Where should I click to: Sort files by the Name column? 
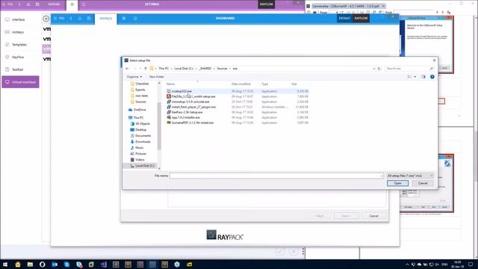pyautogui.click(x=170, y=84)
